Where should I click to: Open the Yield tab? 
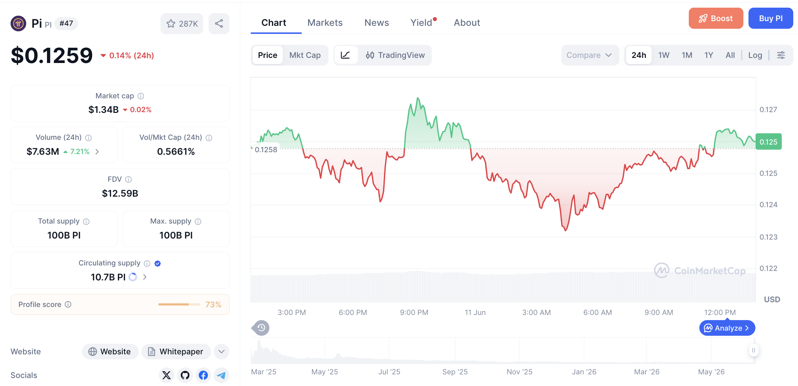422,23
